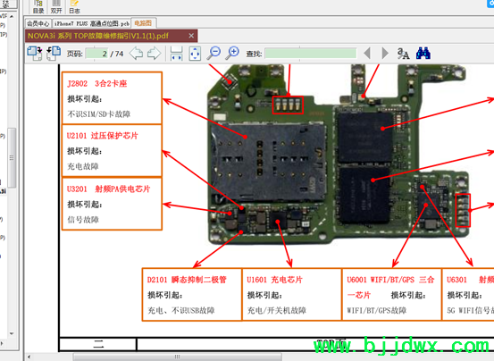Switch to the 会员中心 tab

click(x=38, y=23)
